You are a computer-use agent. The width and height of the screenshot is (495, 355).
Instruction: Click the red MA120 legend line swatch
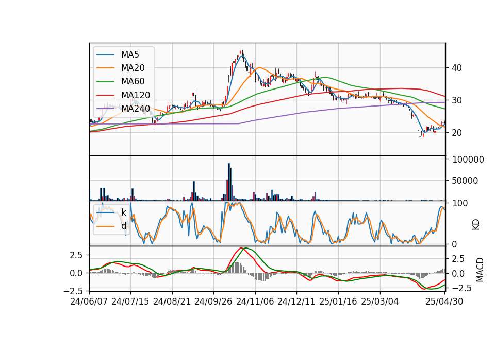pos(105,95)
